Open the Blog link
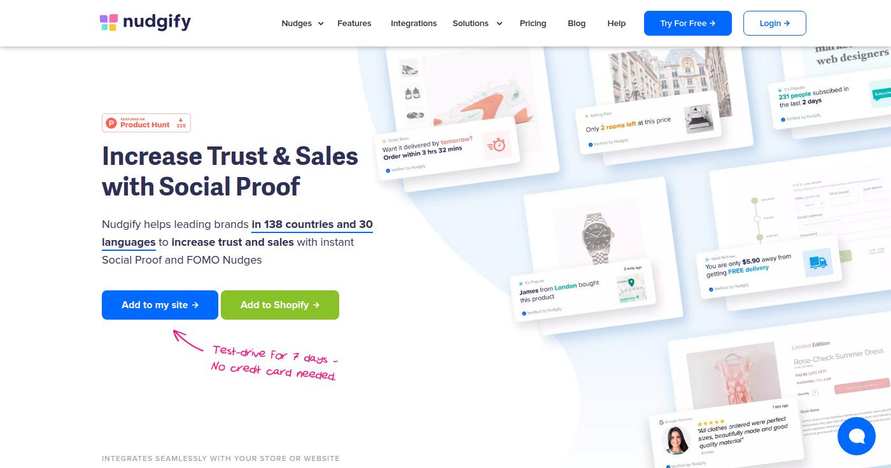Screen dimensions: 891x468 [577, 24]
